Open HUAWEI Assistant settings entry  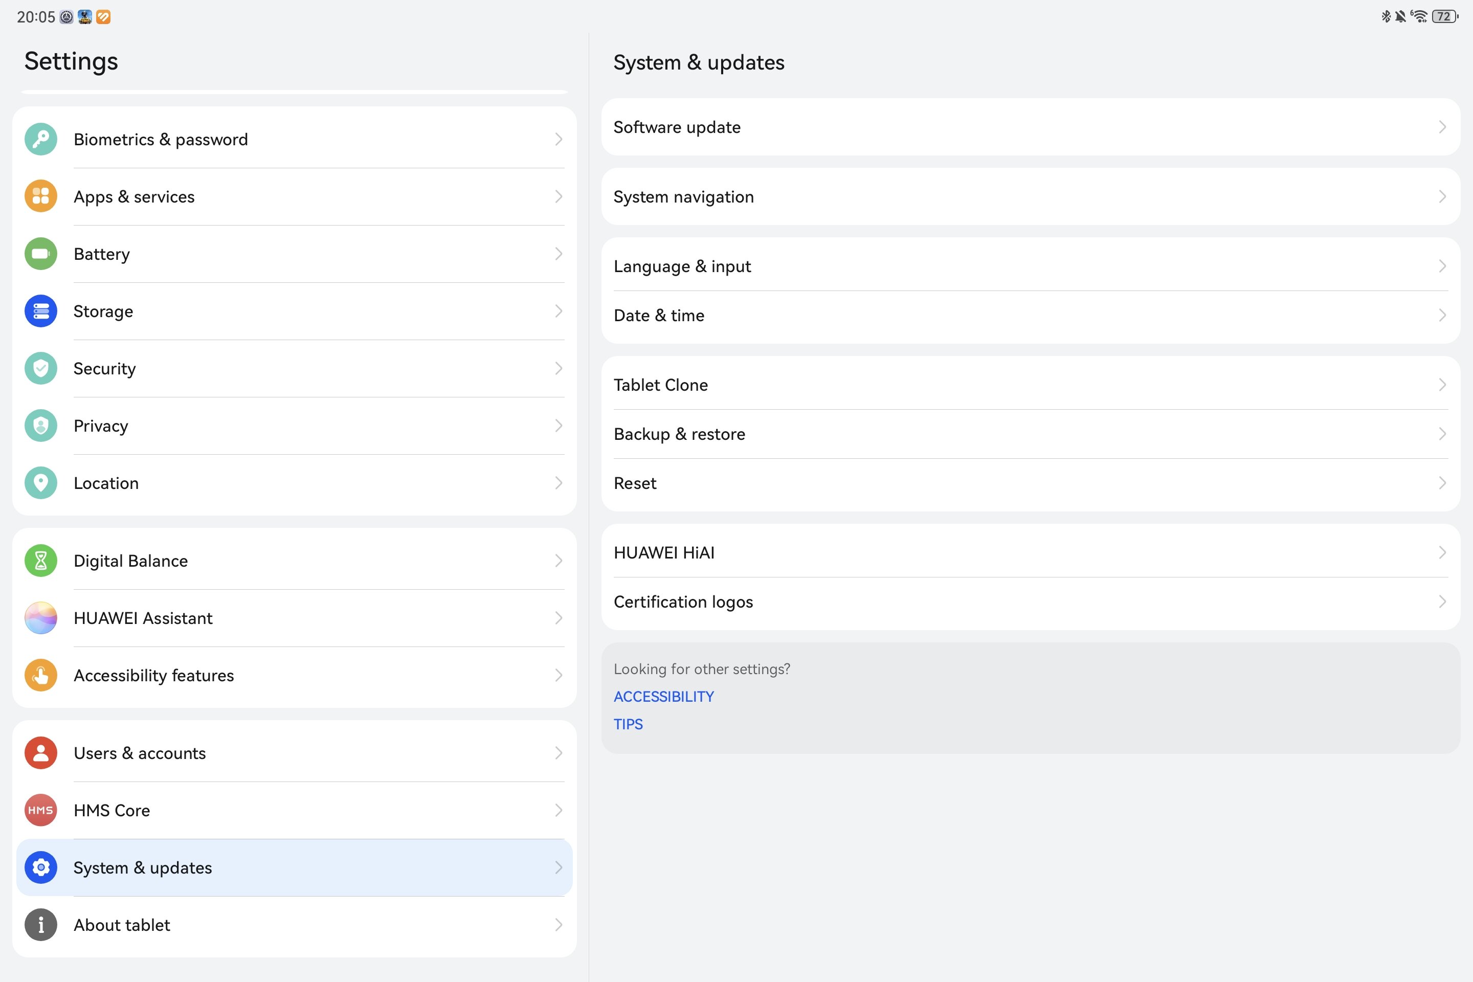point(295,618)
